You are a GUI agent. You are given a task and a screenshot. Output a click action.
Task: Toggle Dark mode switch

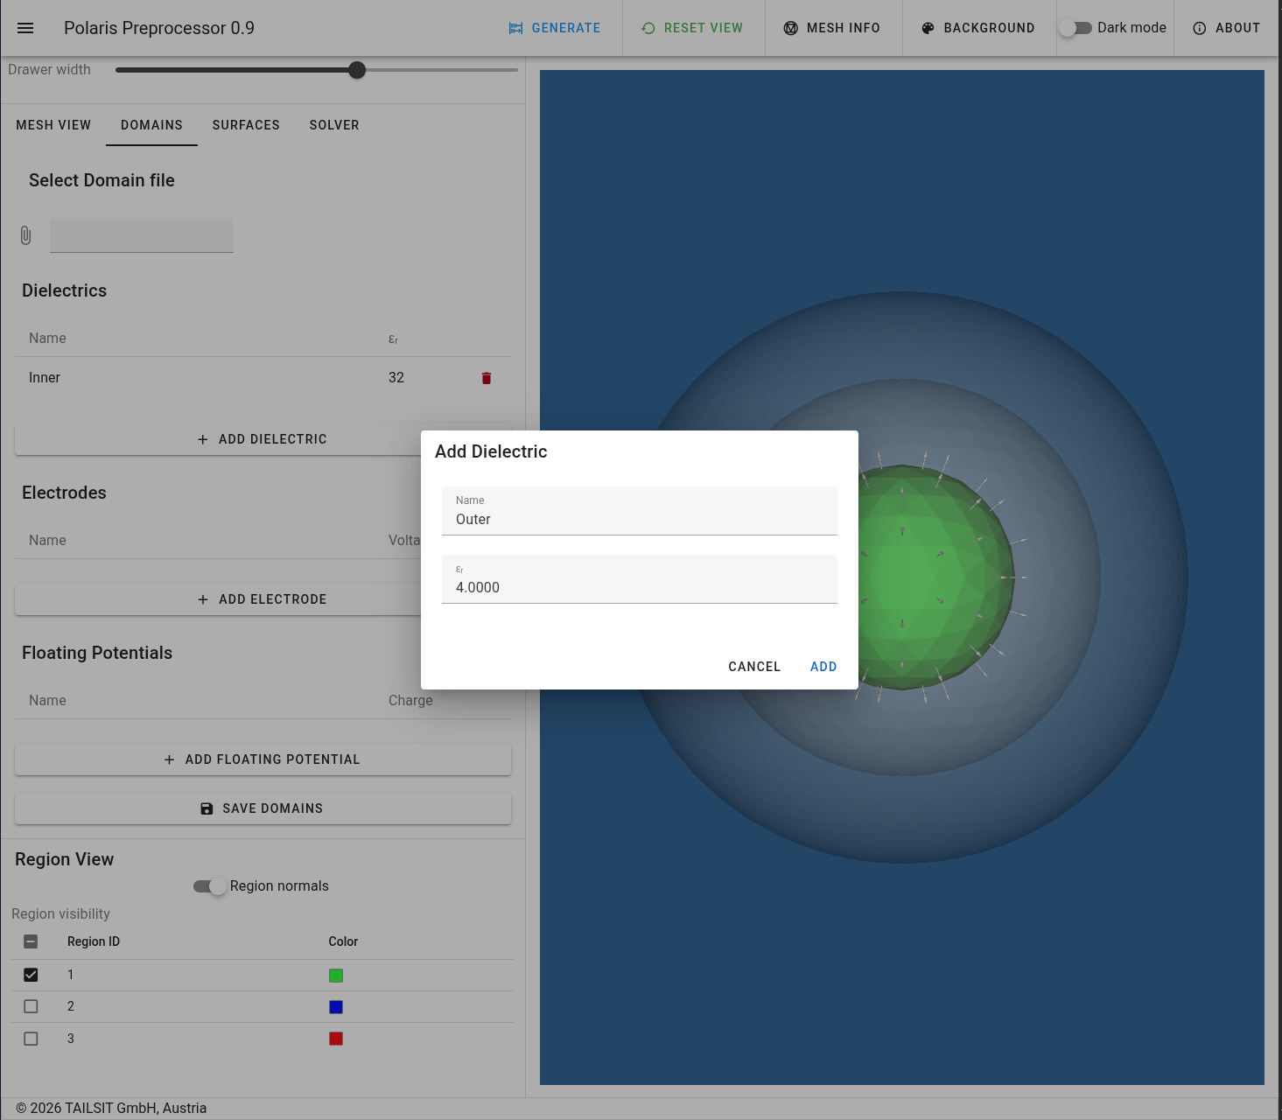click(1075, 28)
